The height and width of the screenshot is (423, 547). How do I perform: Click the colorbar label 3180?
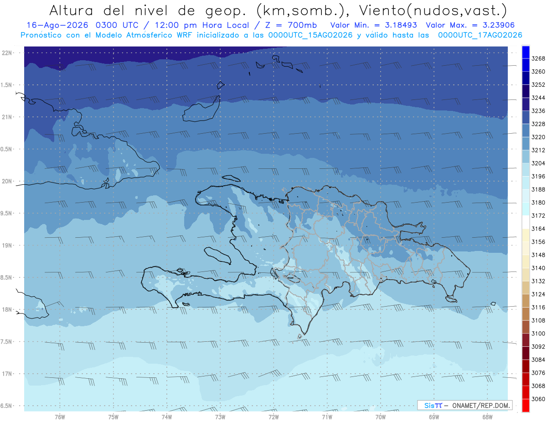[x=538, y=203]
